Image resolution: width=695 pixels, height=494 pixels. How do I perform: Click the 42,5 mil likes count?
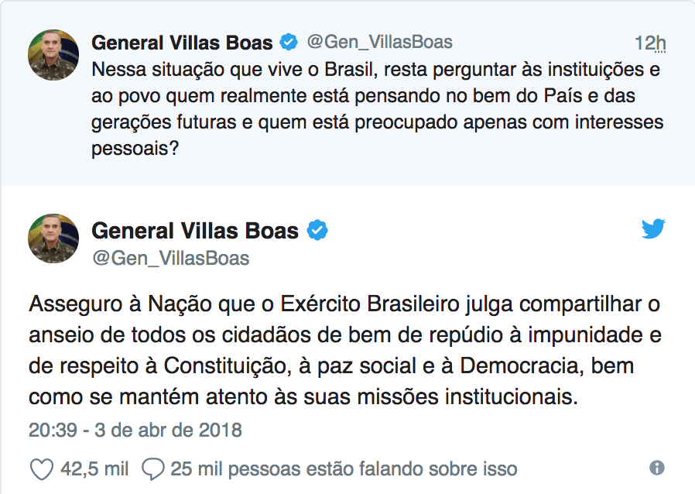[96, 468]
